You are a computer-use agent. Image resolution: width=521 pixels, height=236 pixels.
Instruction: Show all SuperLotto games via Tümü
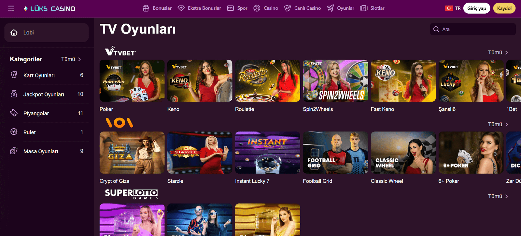(x=498, y=196)
